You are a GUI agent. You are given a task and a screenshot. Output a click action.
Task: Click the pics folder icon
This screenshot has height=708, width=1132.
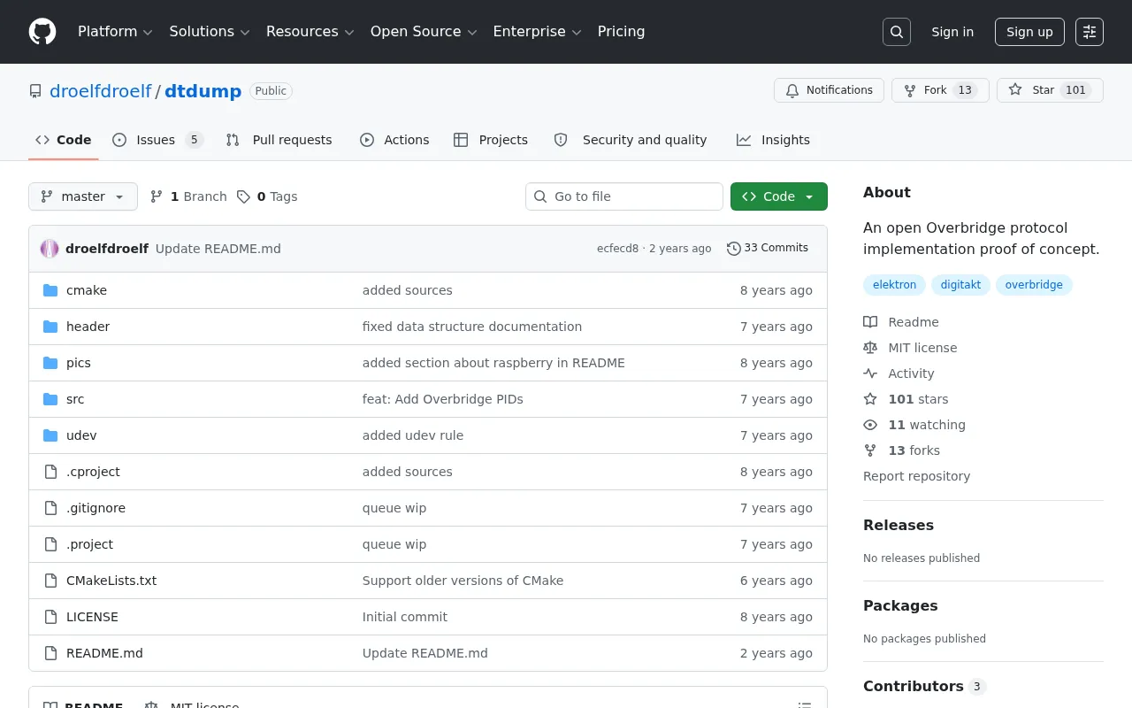50,363
